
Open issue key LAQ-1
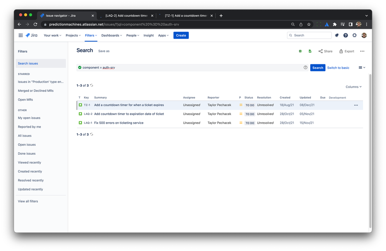point(88,123)
